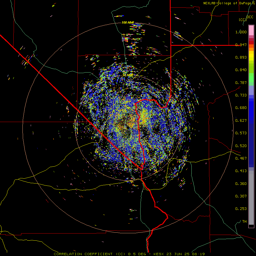Image resolution: width=256 pixels, height=256 pixels.
Task: Click the 0.5 DEG elevation text in the caption
Action: pos(137,254)
